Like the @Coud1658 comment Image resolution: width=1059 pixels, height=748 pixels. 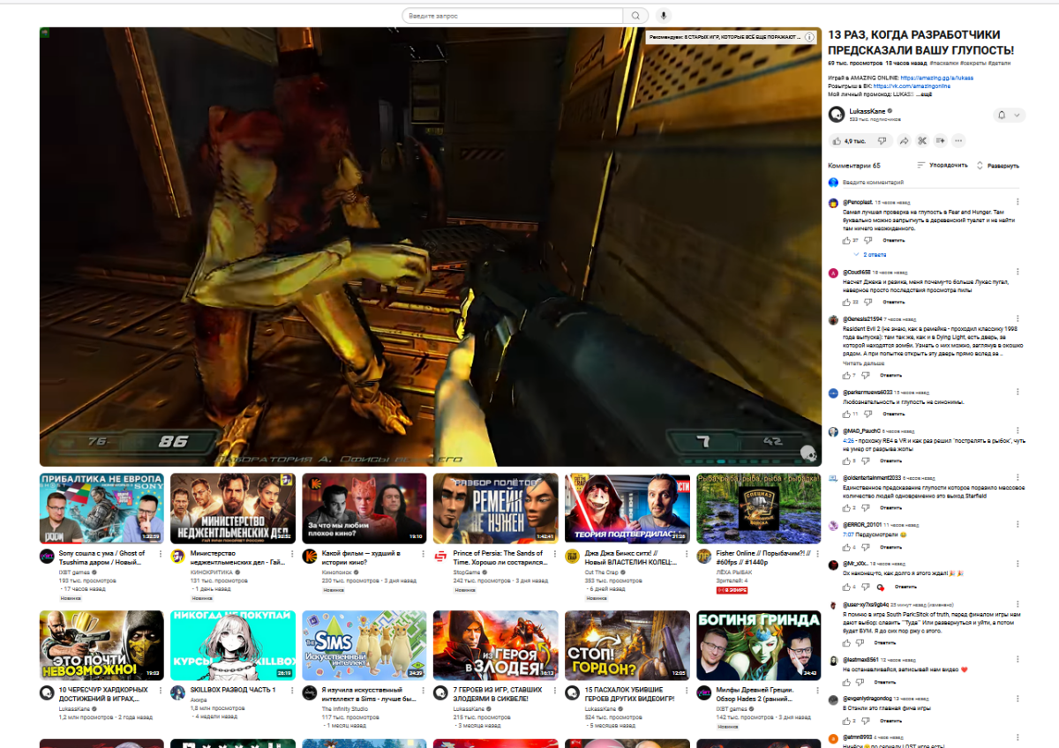847,302
